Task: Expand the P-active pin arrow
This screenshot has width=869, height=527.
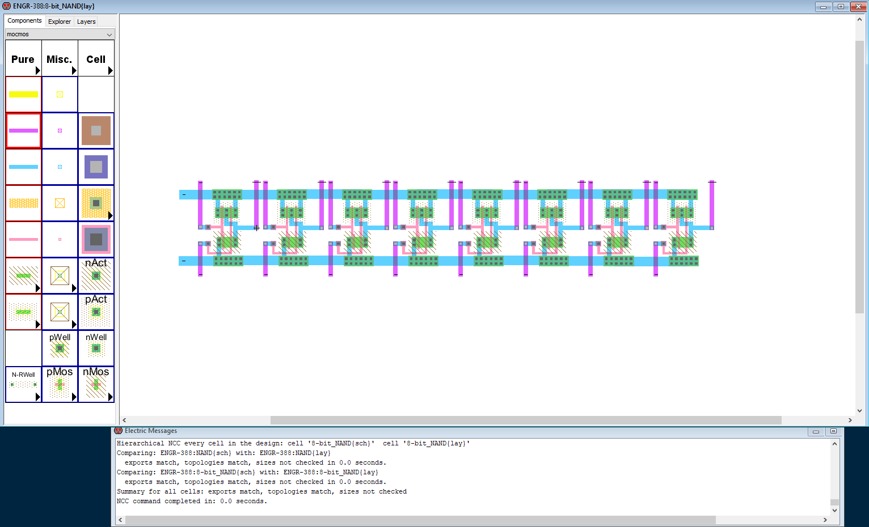Action: (74, 324)
